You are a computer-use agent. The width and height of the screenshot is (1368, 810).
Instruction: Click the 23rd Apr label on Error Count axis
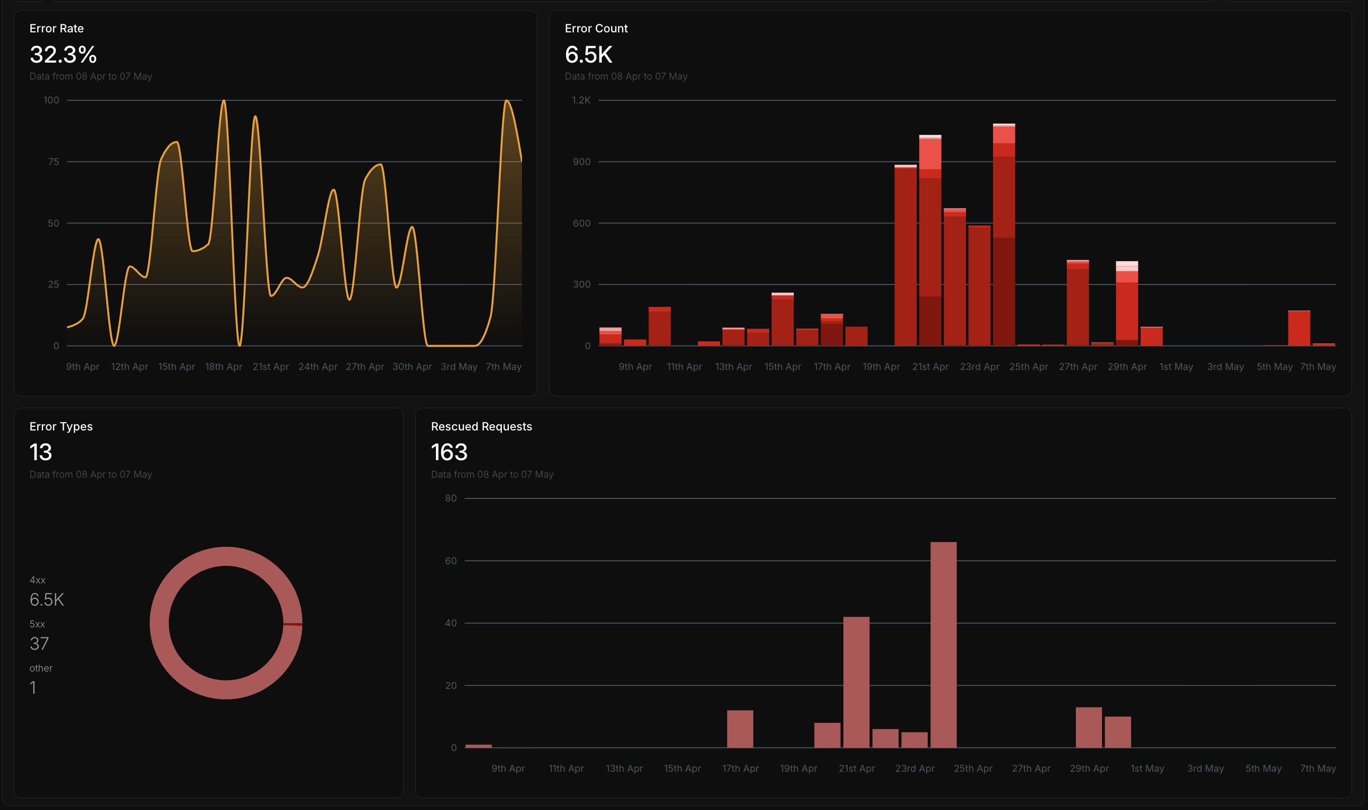[x=980, y=367]
